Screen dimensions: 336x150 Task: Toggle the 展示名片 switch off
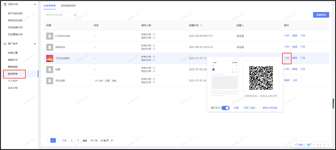[225, 108]
